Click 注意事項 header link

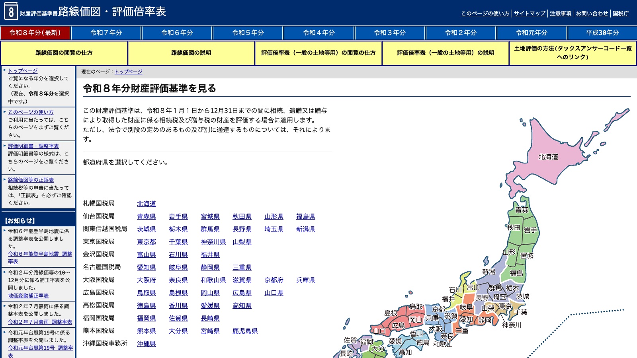[x=561, y=14]
